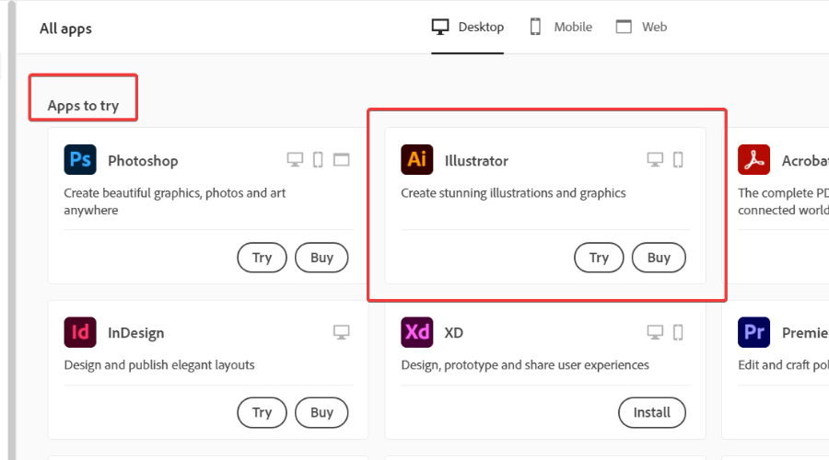Click Photoshop's 'Create beautiful graphics' description
829x460 pixels.
coord(174,201)
